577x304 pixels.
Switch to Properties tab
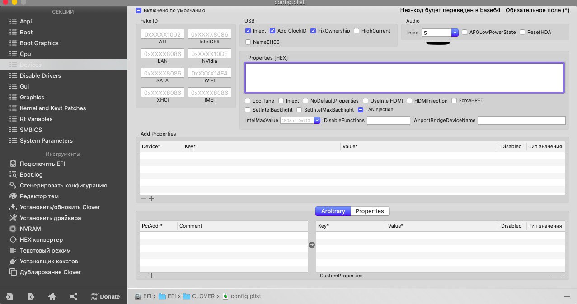coord(370,211)
